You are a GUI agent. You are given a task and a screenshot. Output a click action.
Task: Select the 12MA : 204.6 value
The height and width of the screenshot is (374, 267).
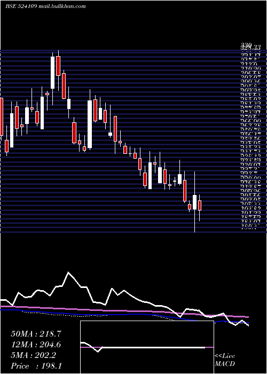click(36, 345)
